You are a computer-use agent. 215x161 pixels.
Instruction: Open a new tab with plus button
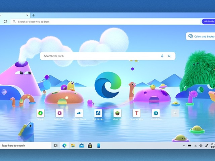pyautogui.click(x=33, y=15)
